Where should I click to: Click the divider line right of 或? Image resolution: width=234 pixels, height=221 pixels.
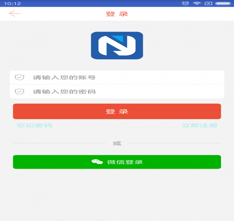(174, 143)
